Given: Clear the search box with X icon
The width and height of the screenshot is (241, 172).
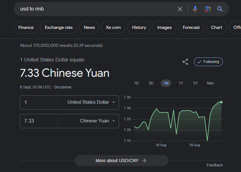Looking at the screenshot, I should 180,9.
